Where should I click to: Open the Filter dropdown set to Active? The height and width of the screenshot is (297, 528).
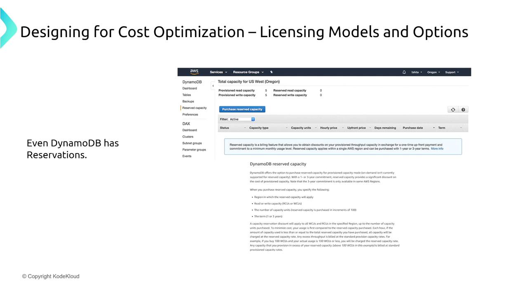[242, 119]
